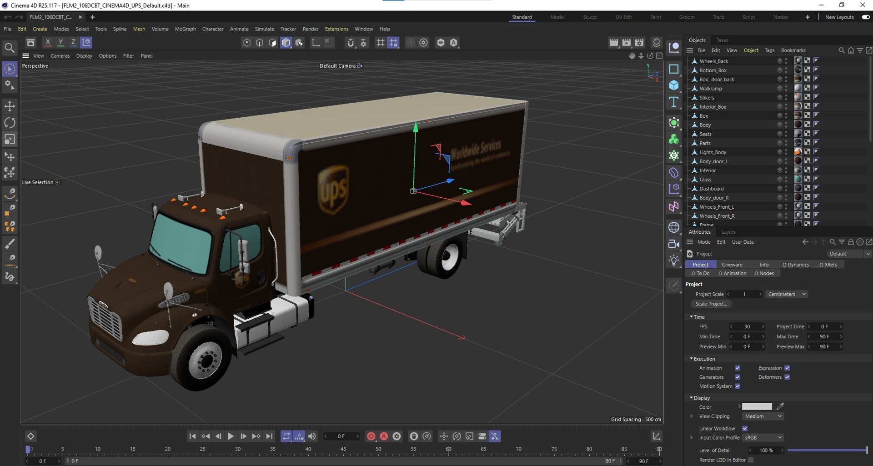Uncheck the Generators checkbox
873x466 pixels.
738,377
